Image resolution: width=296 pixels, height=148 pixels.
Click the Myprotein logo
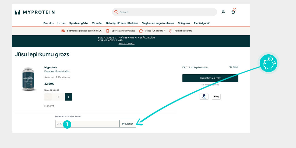(34, 12)
